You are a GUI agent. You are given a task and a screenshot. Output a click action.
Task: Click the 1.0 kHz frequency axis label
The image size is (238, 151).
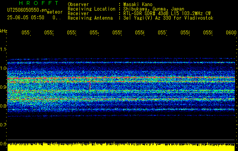[x=3, y=68]
